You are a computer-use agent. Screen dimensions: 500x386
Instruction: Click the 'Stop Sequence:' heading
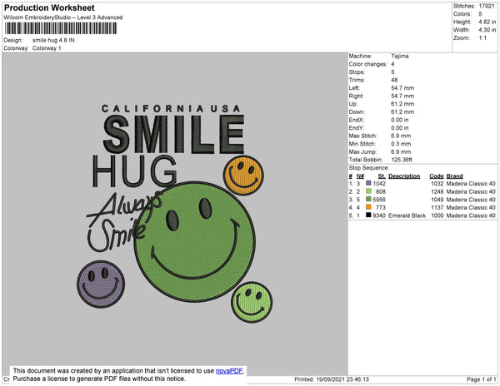tap(368, 168)
